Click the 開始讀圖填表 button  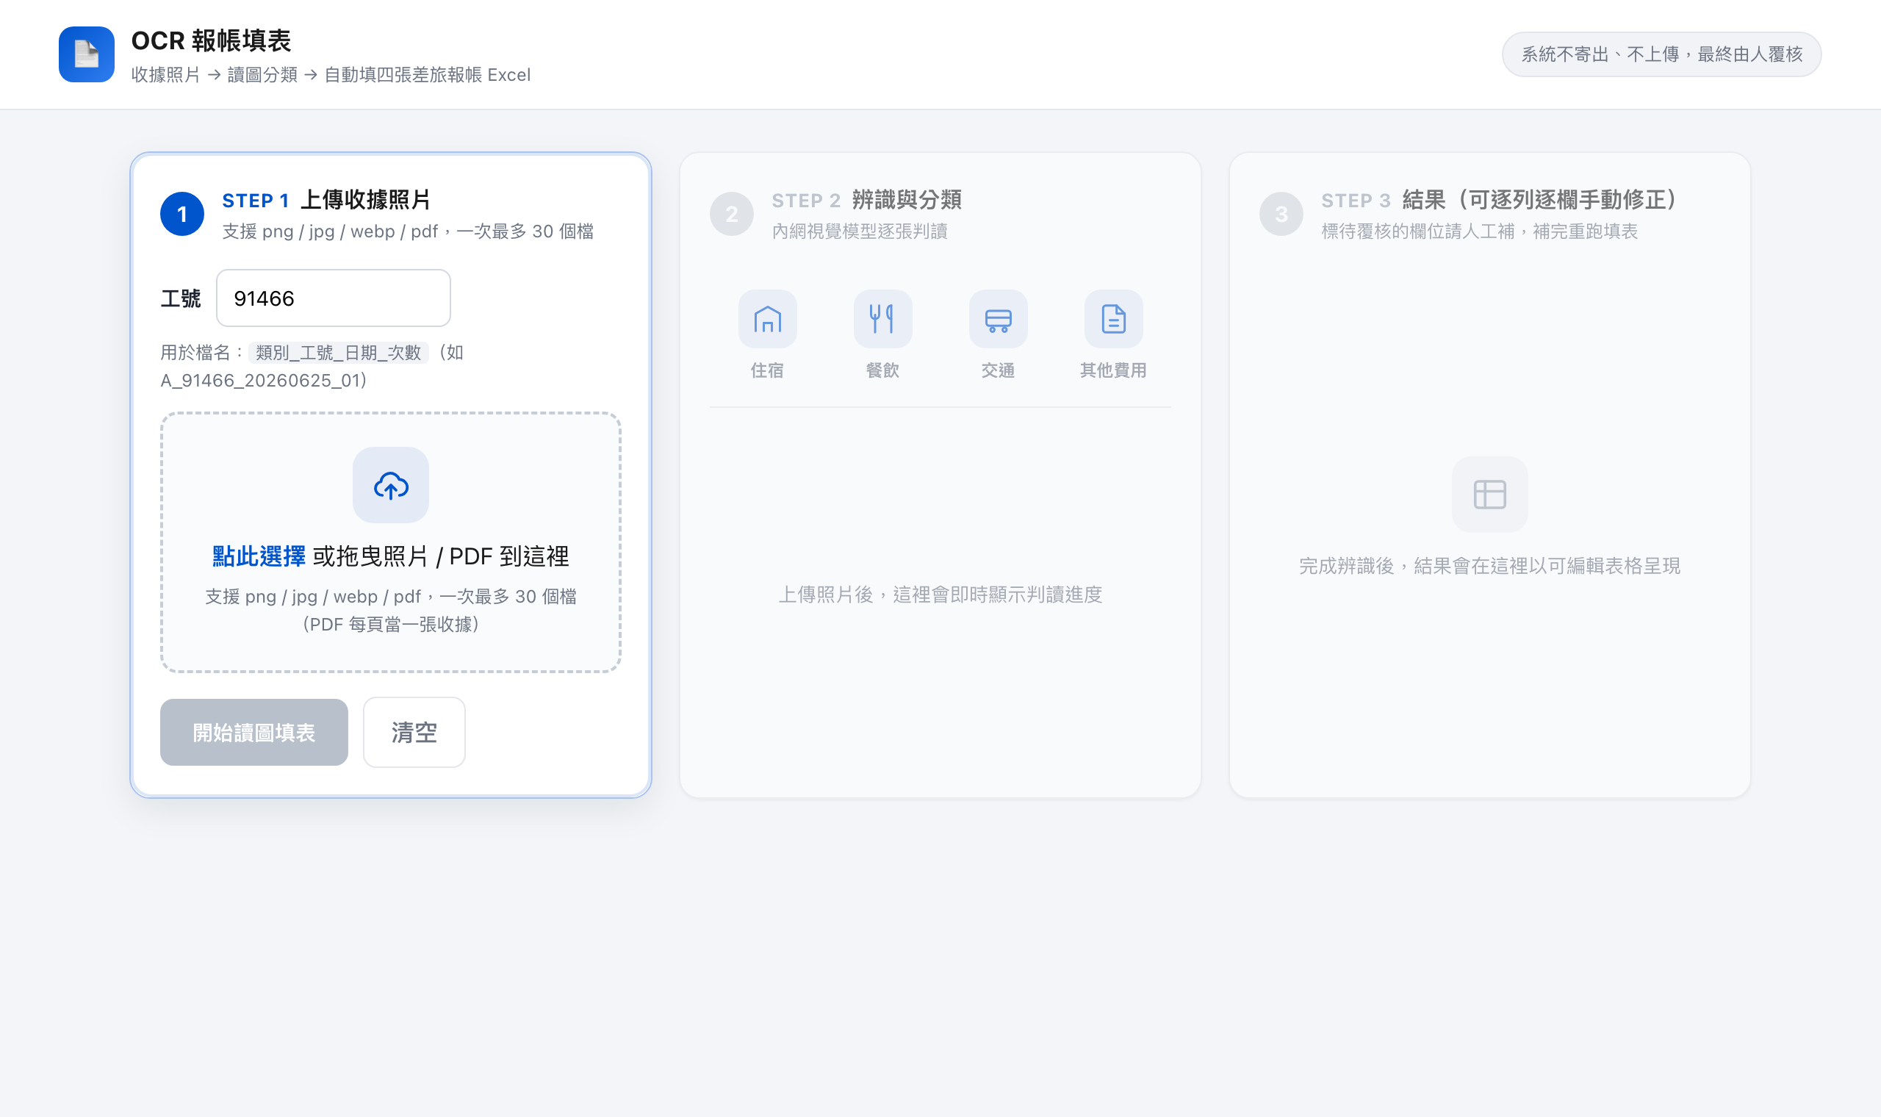coord(254,733)
